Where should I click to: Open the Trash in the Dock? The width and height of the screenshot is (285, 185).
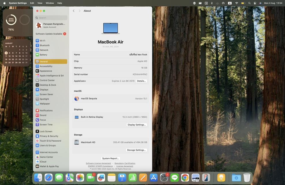(247, 178)
